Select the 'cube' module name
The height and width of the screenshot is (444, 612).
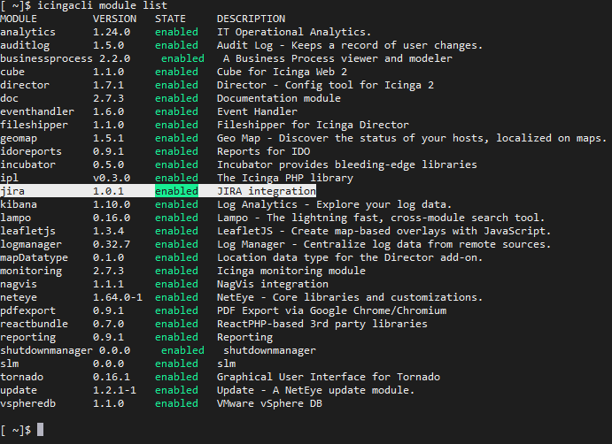[12, 72]
